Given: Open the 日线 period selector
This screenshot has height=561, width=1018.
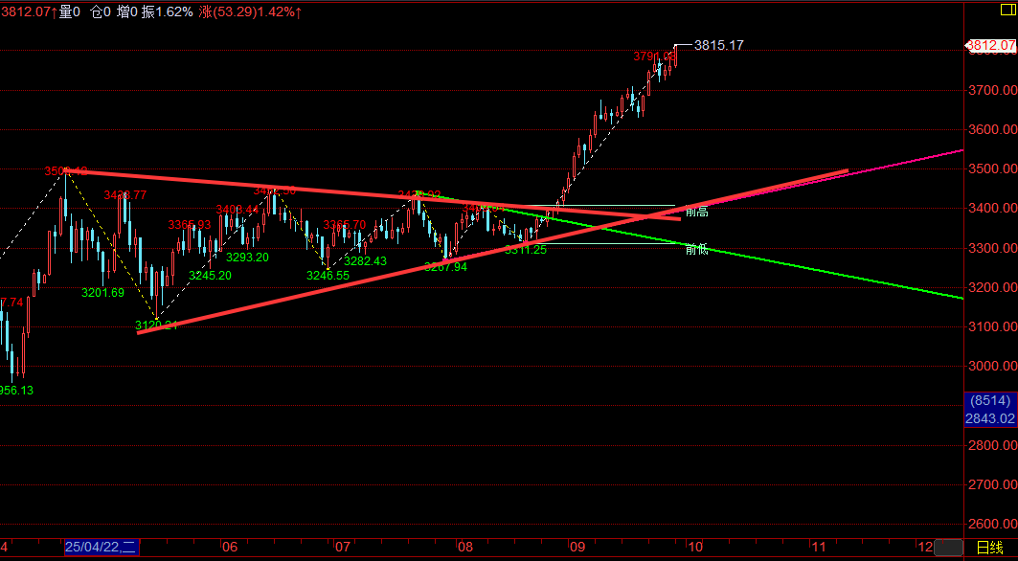Looking at the screenshot, I should click(x=989, y=548).
